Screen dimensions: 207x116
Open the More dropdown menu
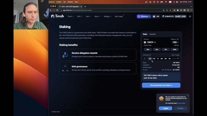click(x=97, y=16)
